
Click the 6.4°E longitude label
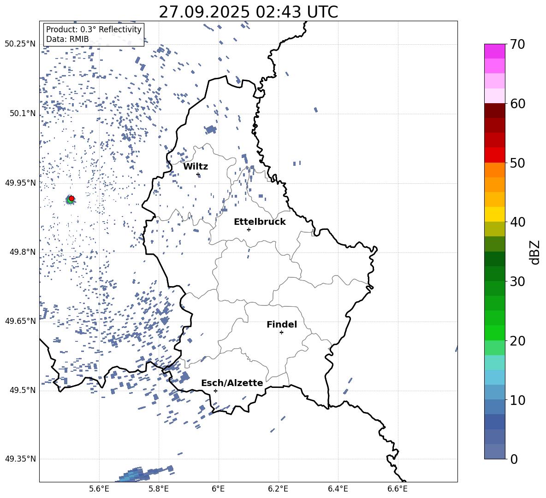pos(338,489)
